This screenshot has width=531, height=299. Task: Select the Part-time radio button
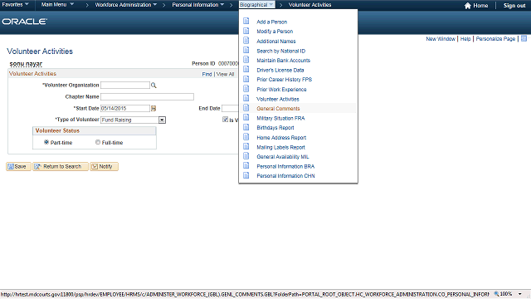(x=46, y=142)
